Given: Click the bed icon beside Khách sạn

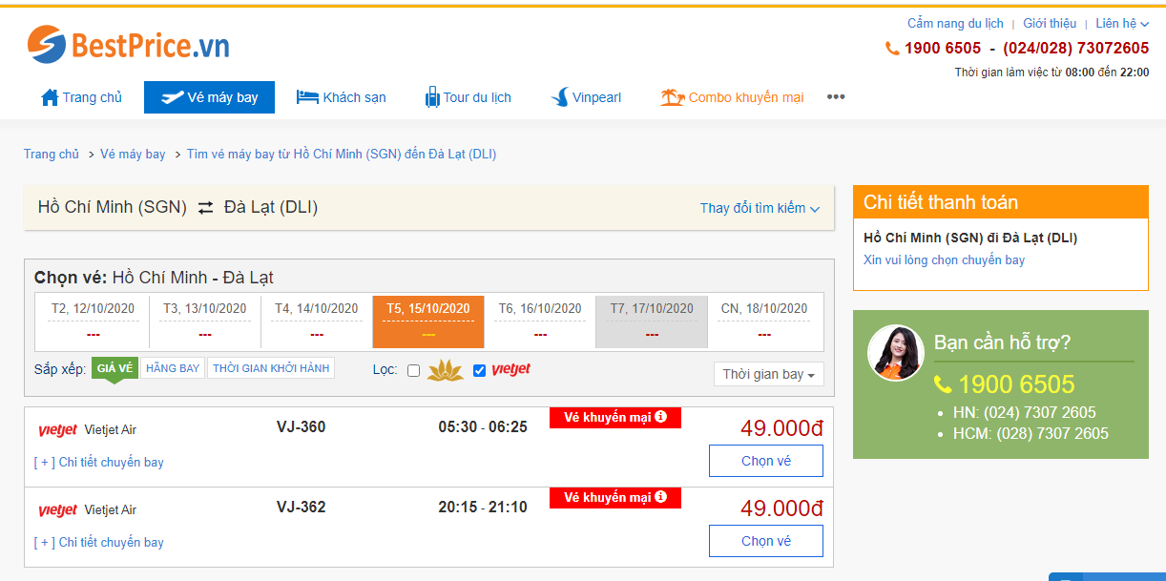Looking at the screenshot, I should tap(307, 97).
